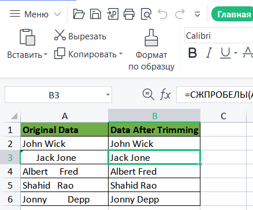Click cell A6 'Jonny Depp'
The image size is (253, 210).
[x=65, y=199]
